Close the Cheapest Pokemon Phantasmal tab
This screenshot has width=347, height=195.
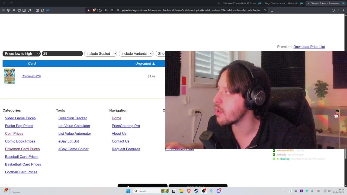click(308, 3)
